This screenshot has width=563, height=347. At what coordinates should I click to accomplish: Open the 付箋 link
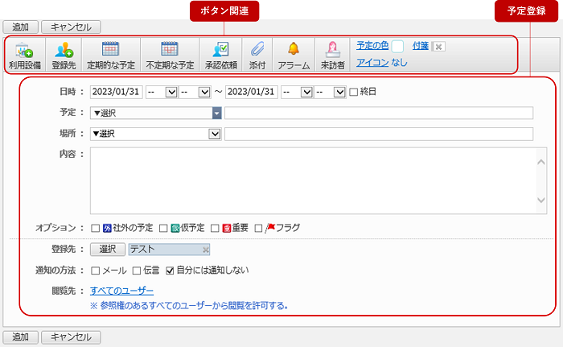click(421, 46)
